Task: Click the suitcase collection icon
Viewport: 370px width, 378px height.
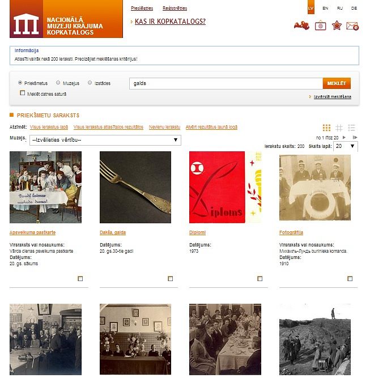Action: [320, 26]
